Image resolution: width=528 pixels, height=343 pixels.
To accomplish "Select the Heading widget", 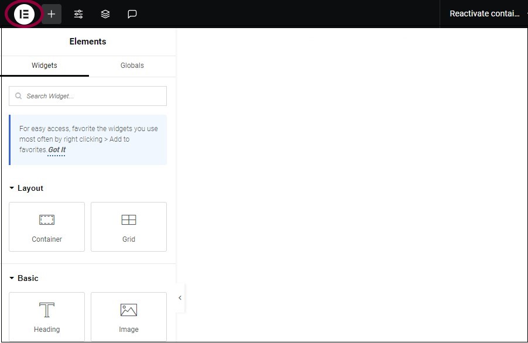I will click(x=47, y=317).
